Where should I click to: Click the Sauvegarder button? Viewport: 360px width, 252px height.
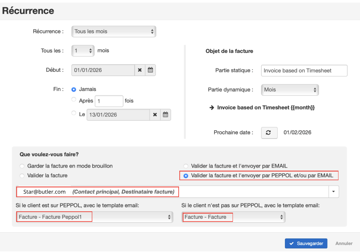(x=306, y=243)
